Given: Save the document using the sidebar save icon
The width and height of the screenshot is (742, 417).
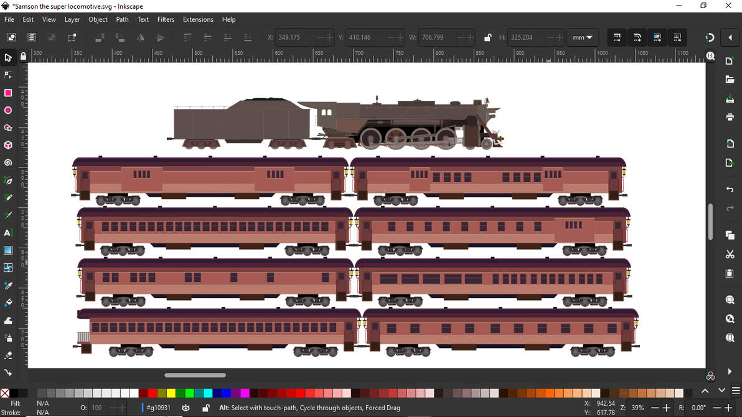Looking at the screenshot, I should (x=730, y=99).
